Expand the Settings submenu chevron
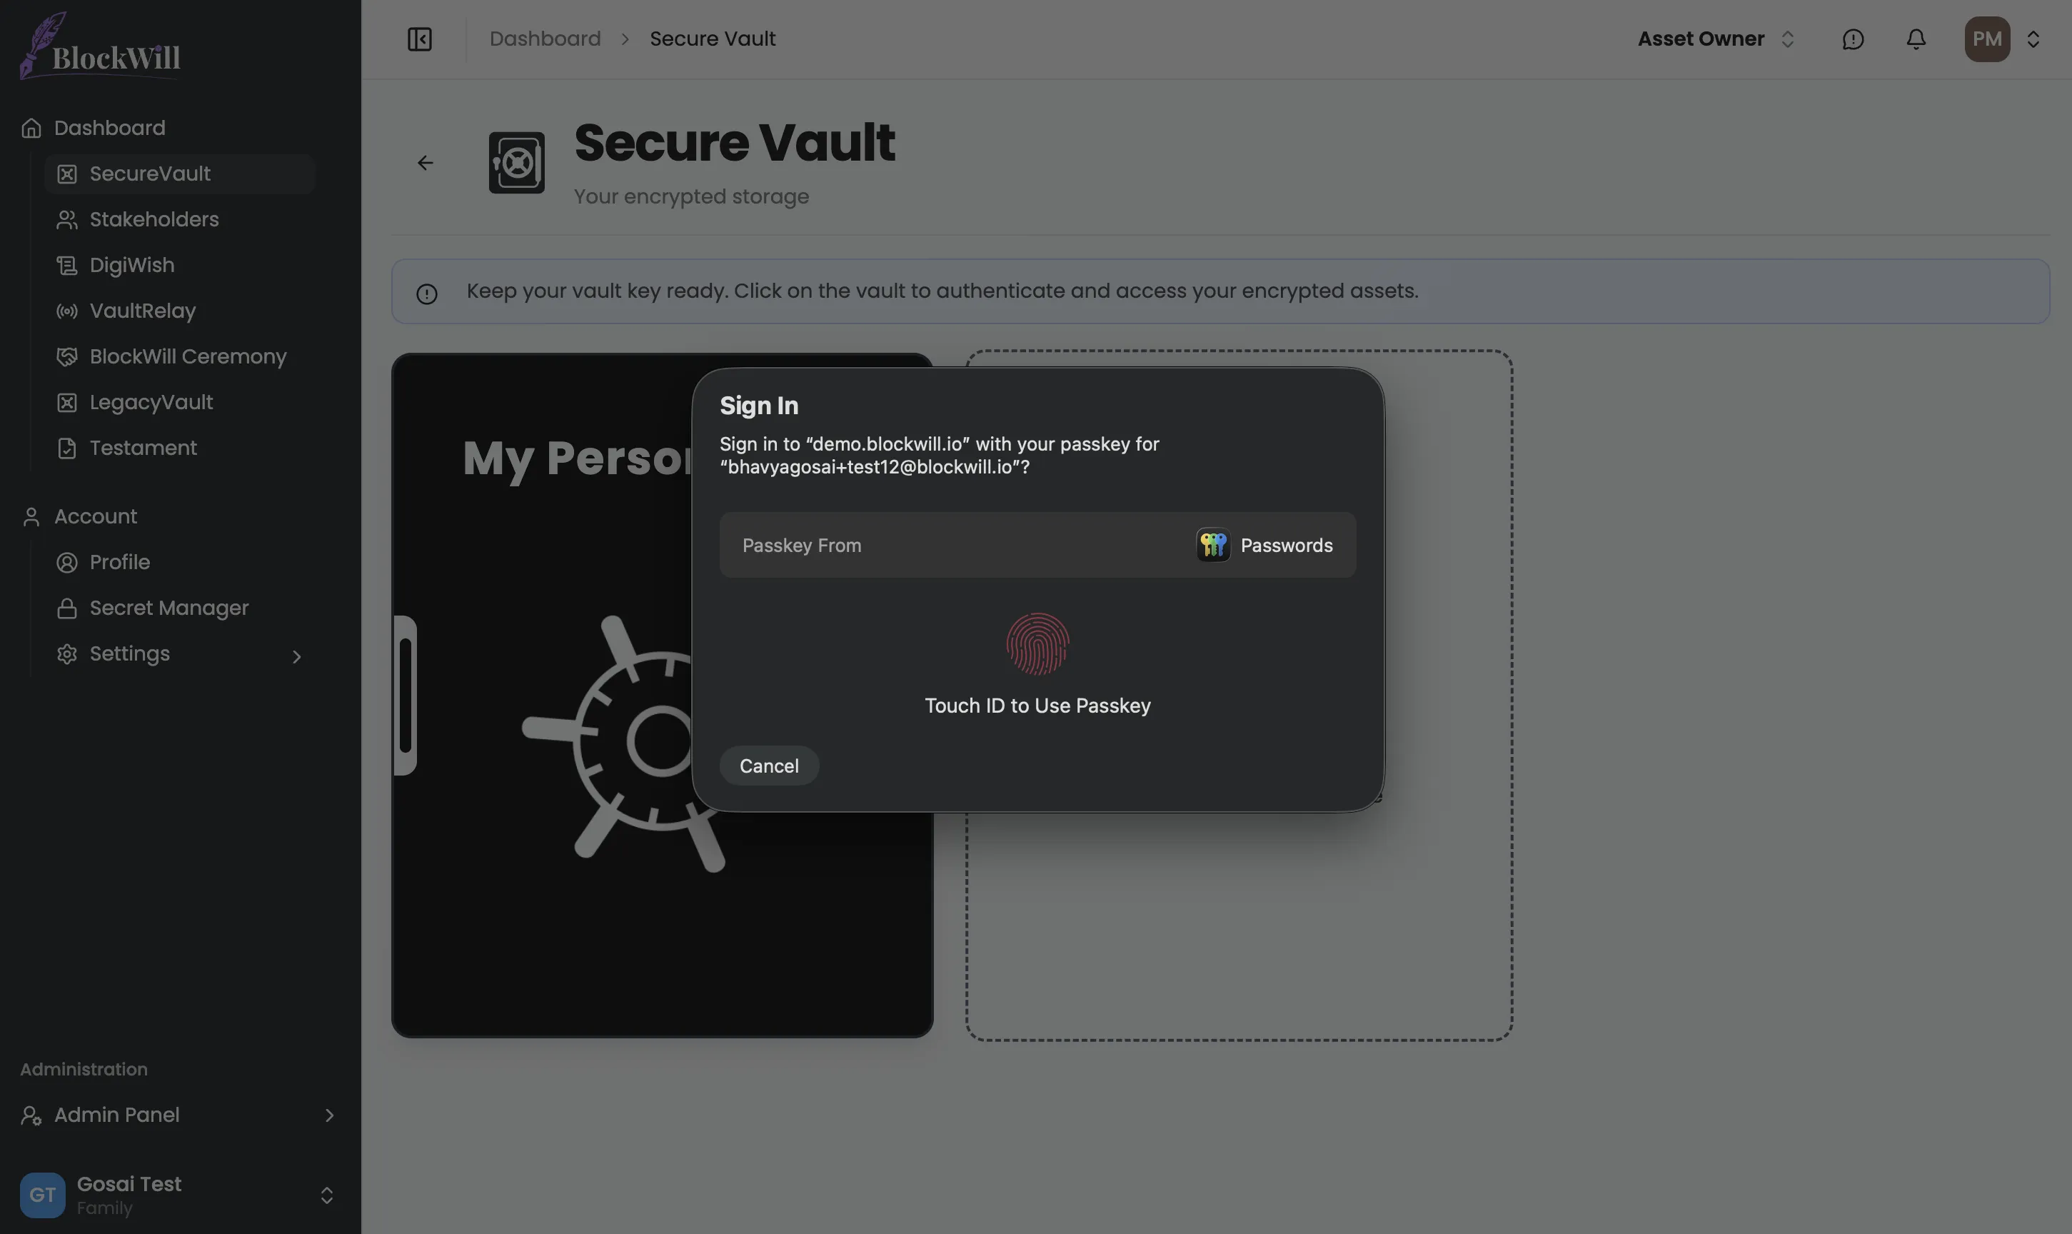 pyautogui.click(x=297, y=657)
